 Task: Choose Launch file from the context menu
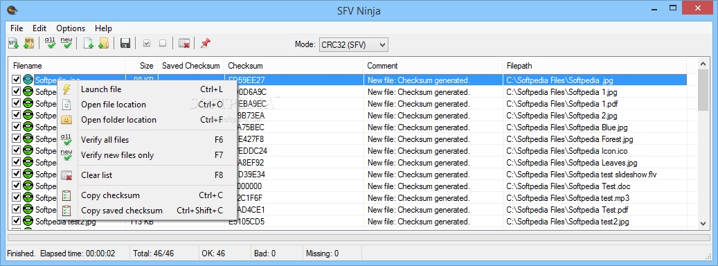click(147, 89)
